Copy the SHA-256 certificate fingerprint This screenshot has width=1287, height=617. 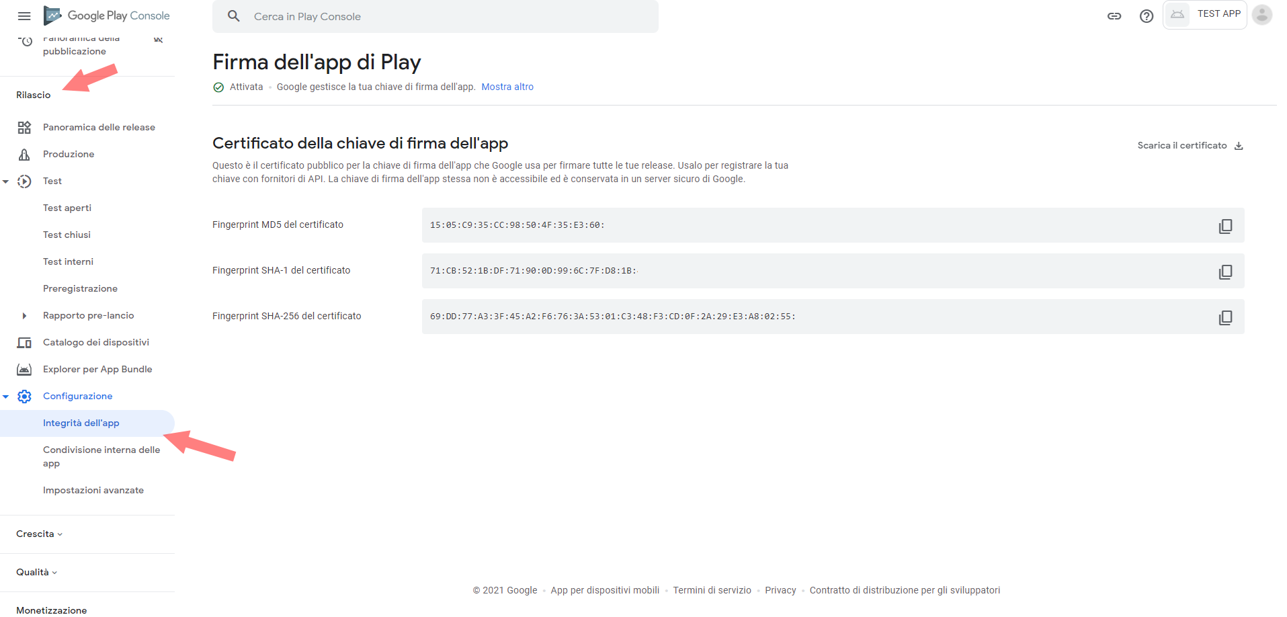[x=1225, y=317]
